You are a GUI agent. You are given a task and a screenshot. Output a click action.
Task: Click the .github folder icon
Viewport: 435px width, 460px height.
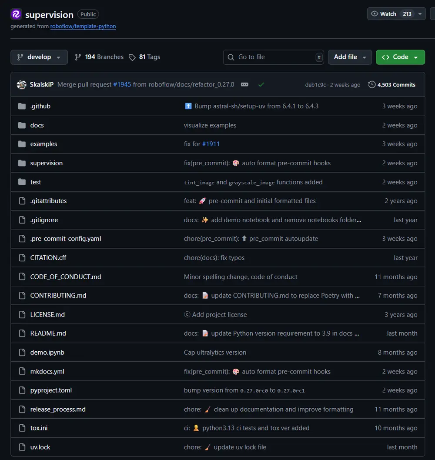tap(22, 107)
